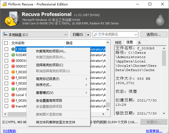Choose 安全覆盖高亮项目 from context menu
The image size is (169, 134).
[62, 101]
